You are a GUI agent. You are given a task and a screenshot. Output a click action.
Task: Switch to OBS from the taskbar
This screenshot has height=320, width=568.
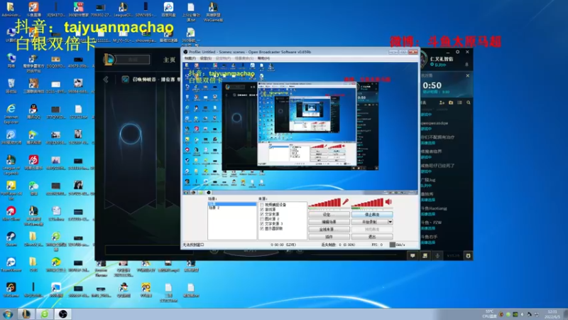coord(63,314)
